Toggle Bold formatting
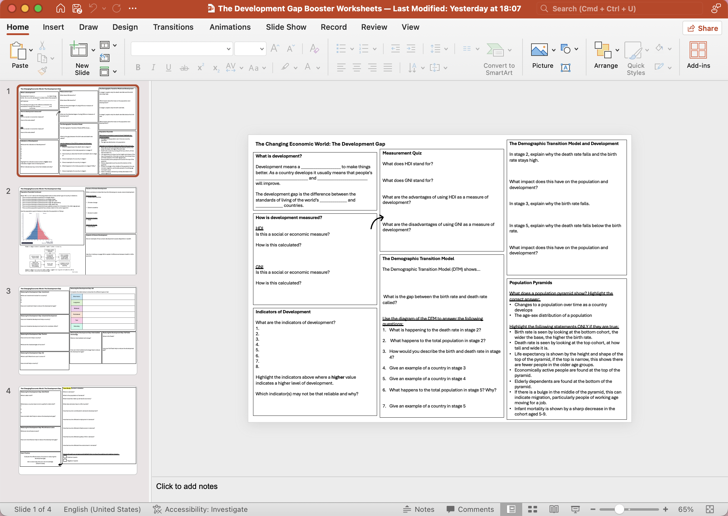 (x=138, y=67)
